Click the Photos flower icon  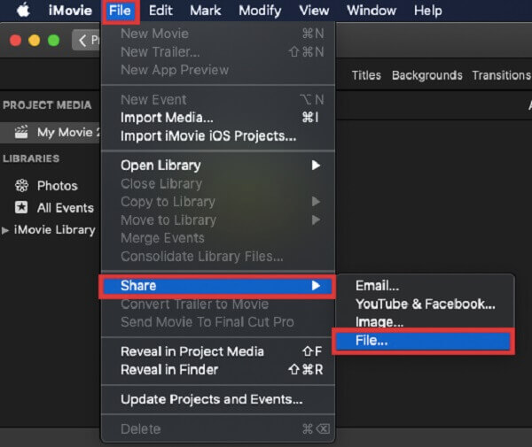[x=21, y=186]
